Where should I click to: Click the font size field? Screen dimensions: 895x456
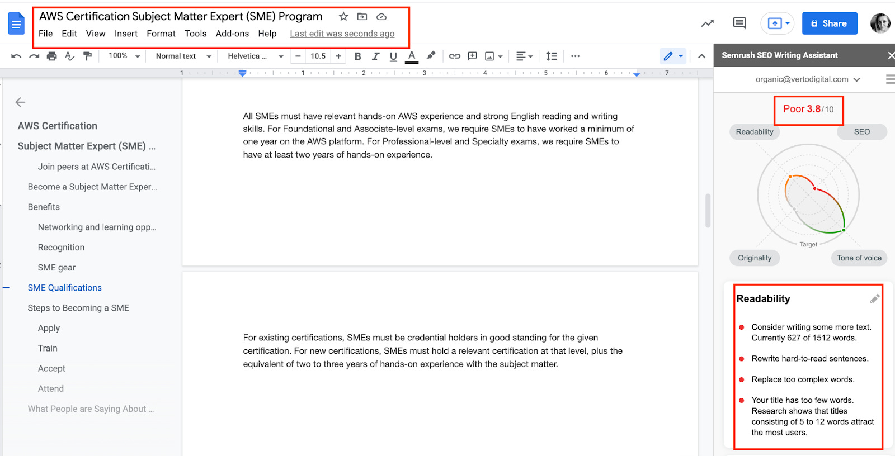(318, 56)
